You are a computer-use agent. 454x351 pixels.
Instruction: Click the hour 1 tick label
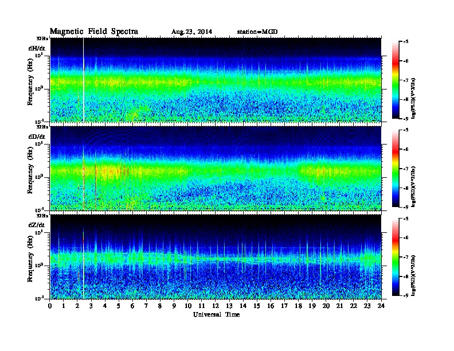[x=64, y=306]
